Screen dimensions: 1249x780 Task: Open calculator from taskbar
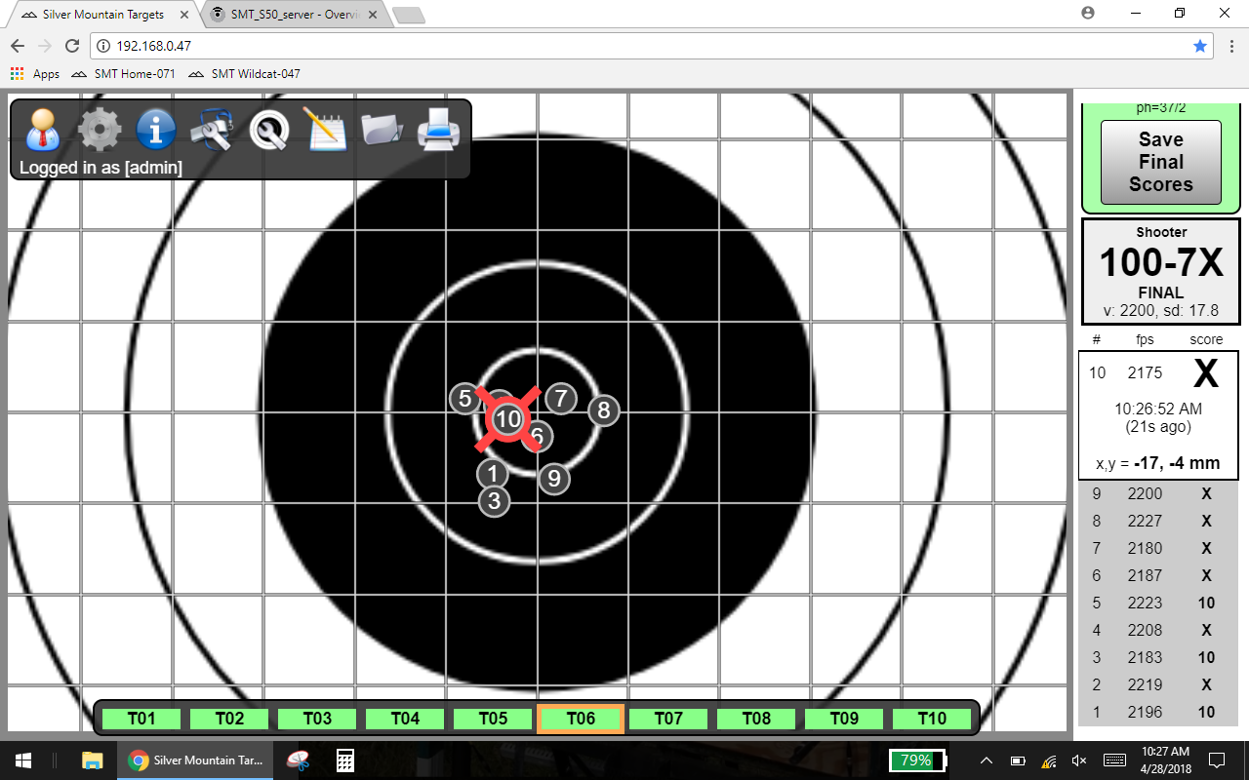[x=344, y=760]
